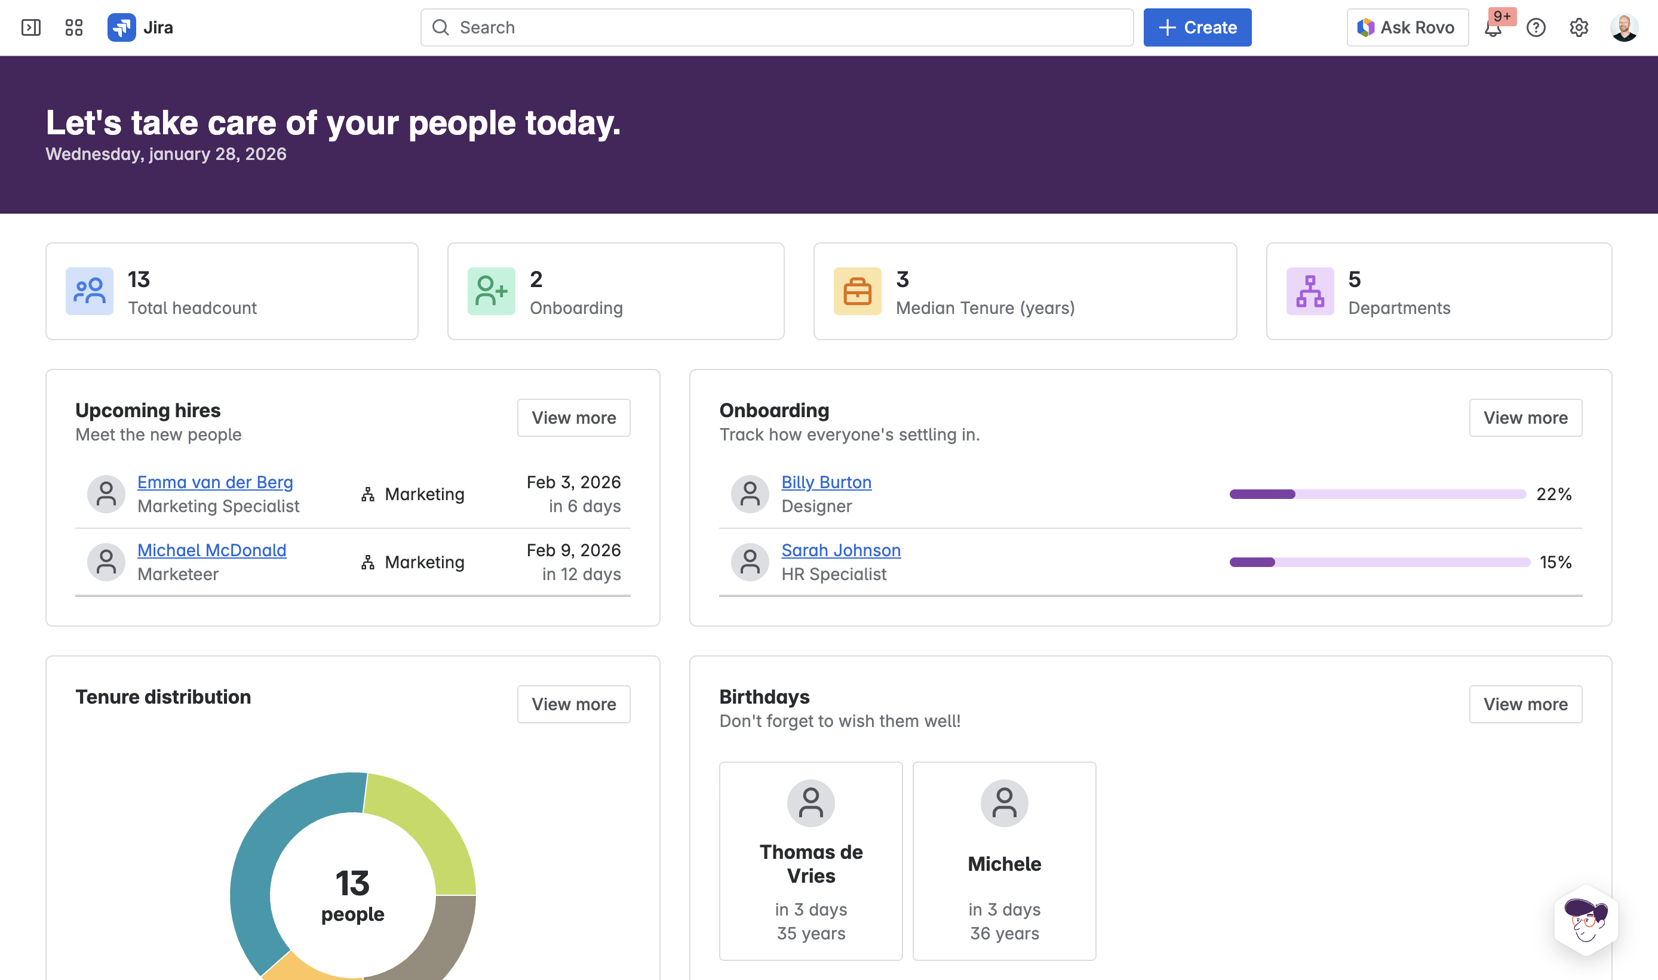1658x980 pixels.
Task: Click Billy Burton's onboarding progress bar
Action: (1377, 494)
